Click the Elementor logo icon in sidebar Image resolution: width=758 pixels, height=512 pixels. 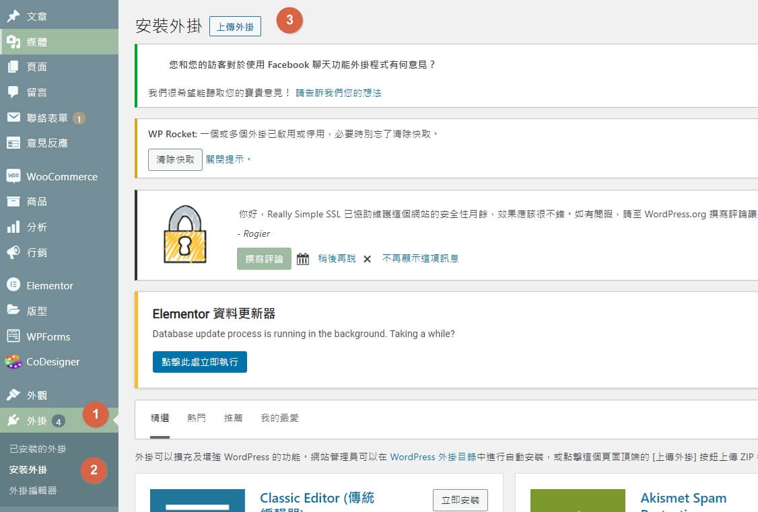[13, 285]
